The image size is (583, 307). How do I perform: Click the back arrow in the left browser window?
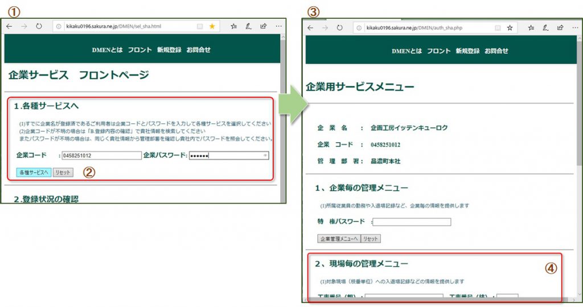(9, 26)
